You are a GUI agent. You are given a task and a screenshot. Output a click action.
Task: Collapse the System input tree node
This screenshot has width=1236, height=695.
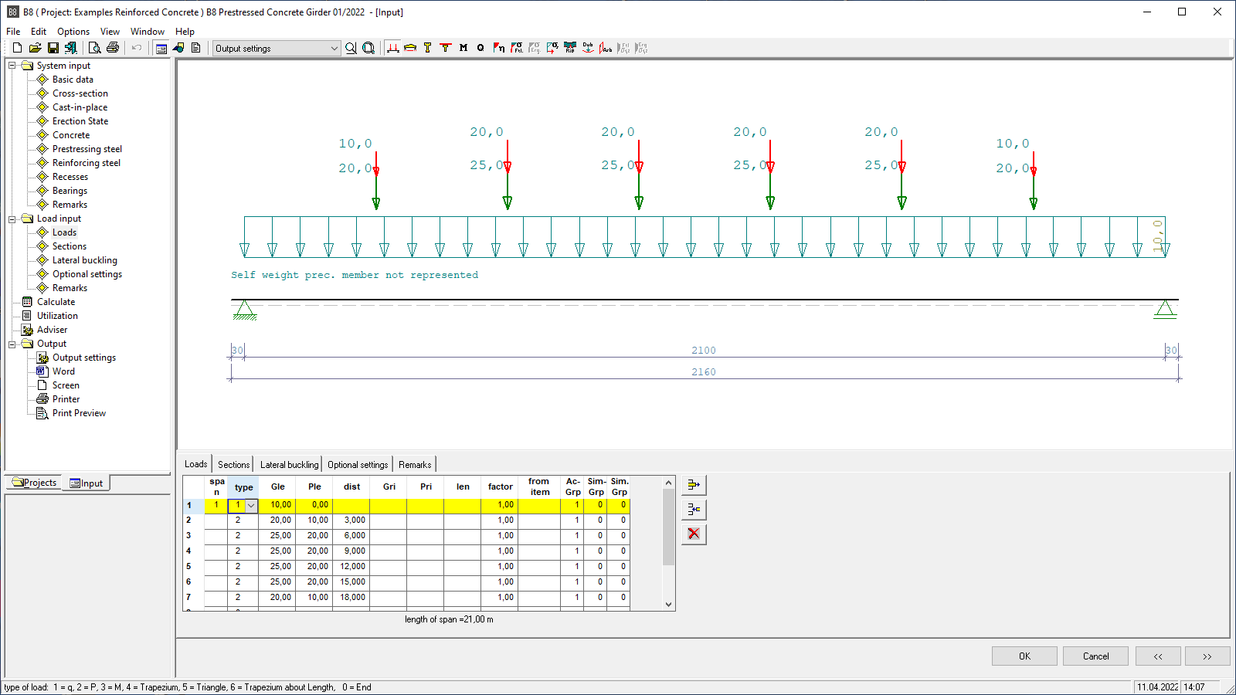[x=12, y=66]
